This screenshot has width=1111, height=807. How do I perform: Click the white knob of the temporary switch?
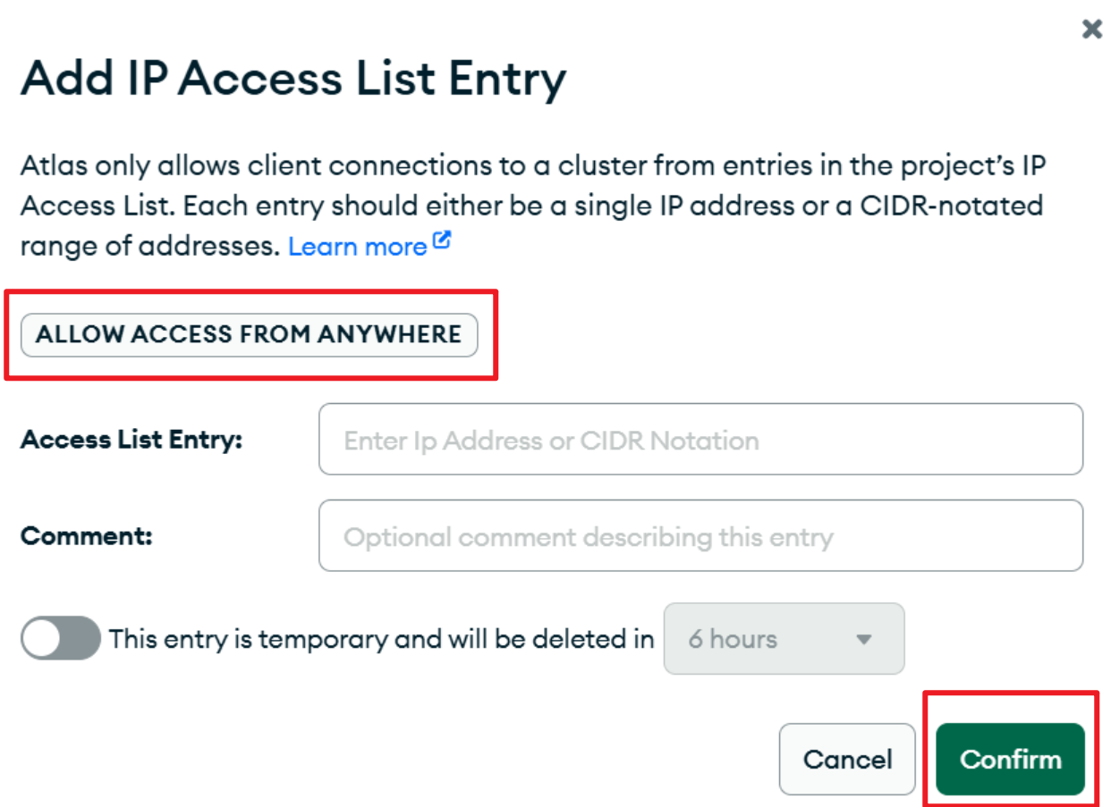pyautogui.click(x=44, y=638)
